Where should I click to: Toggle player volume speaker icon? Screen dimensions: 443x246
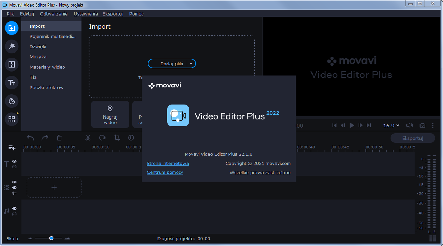coord(409,125)
